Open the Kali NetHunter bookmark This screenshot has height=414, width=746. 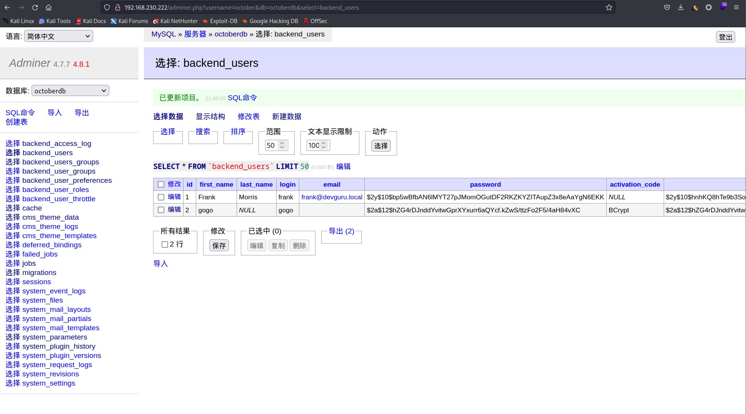(x=175, y=21)
